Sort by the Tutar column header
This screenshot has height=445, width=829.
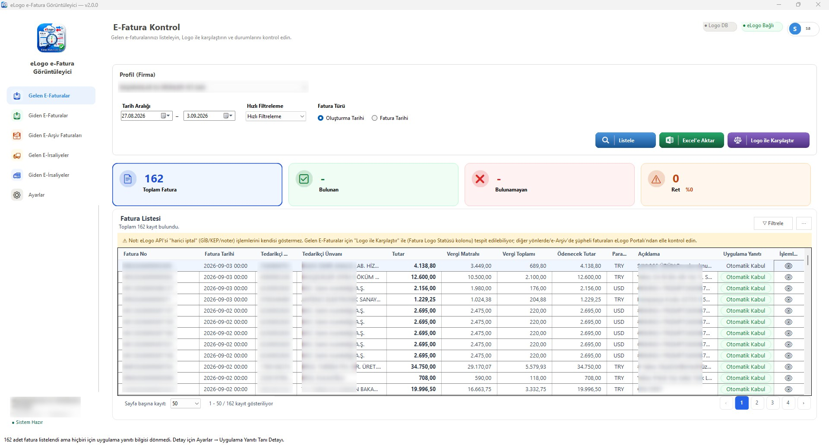(398, 254)
